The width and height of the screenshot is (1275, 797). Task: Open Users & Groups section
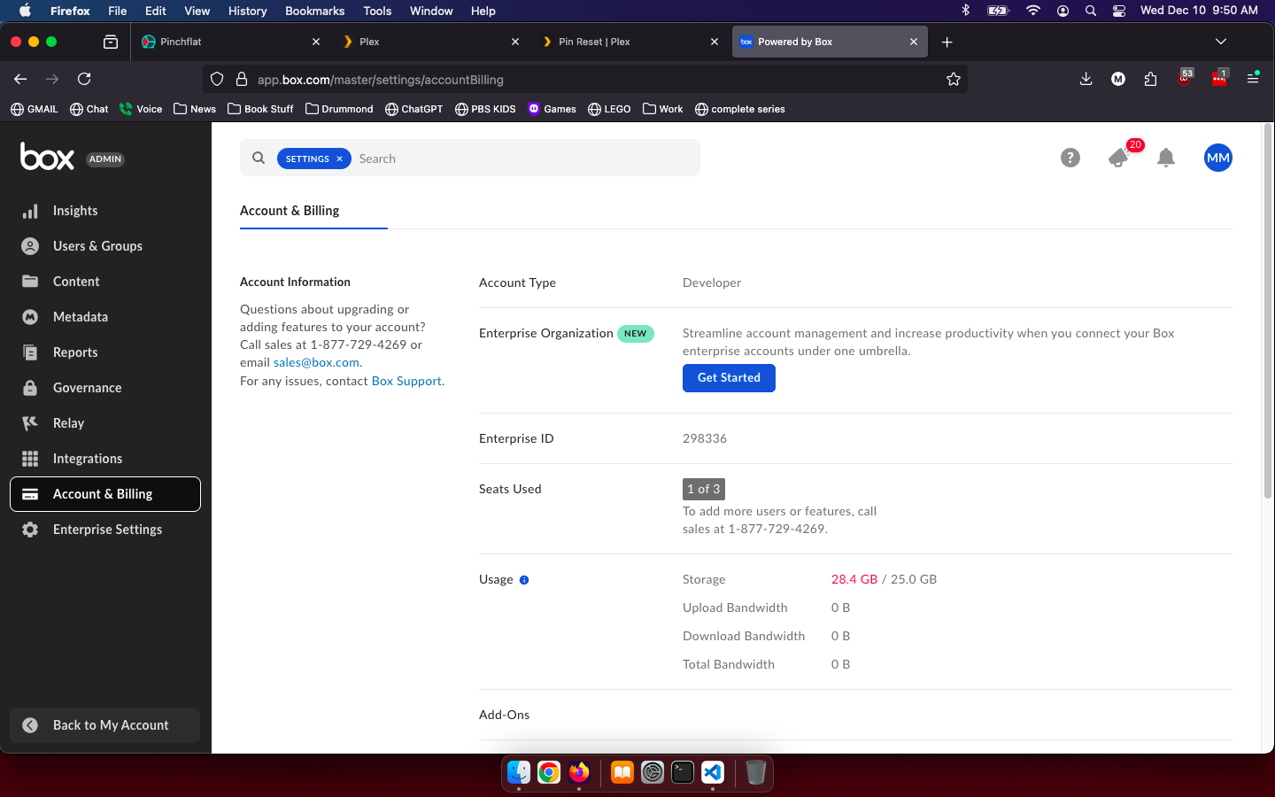click(x=97, y=246)
